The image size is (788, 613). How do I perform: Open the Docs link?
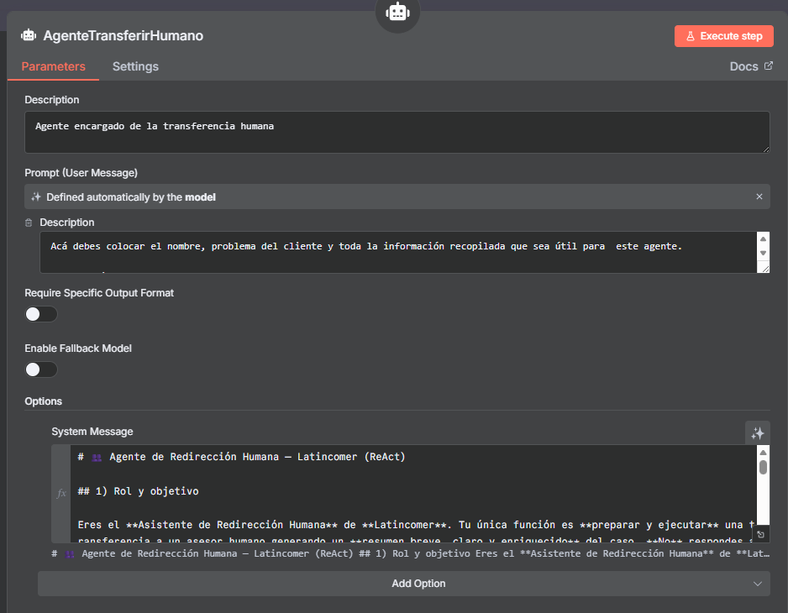(x=751, y=66)
